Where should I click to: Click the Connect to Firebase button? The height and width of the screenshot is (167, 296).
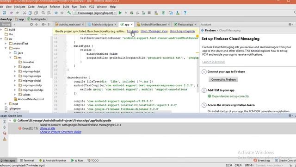point(223,79)
